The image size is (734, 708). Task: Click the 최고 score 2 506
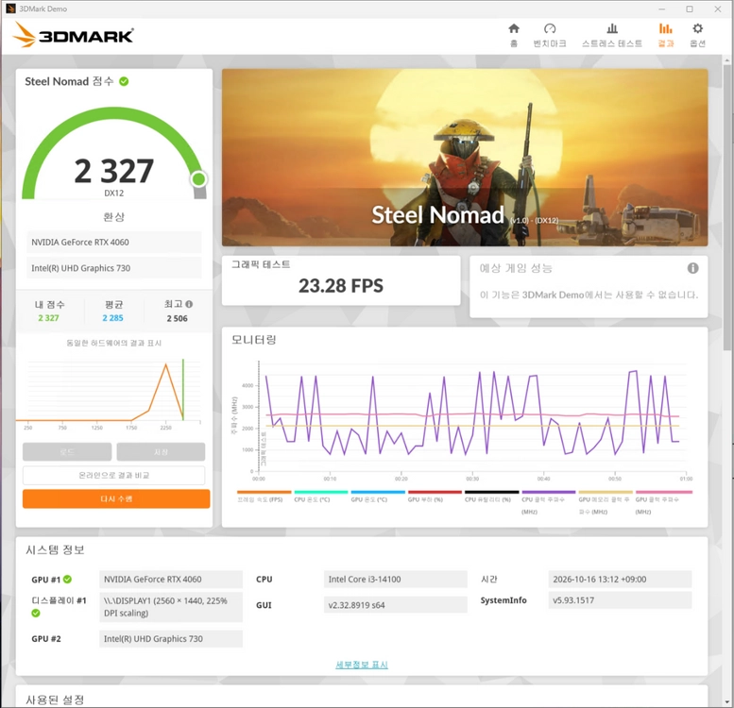coord(177,318)
